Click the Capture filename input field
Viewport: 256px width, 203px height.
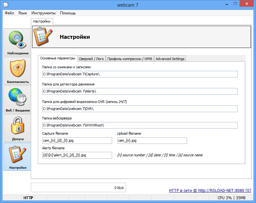pos(77,140)
